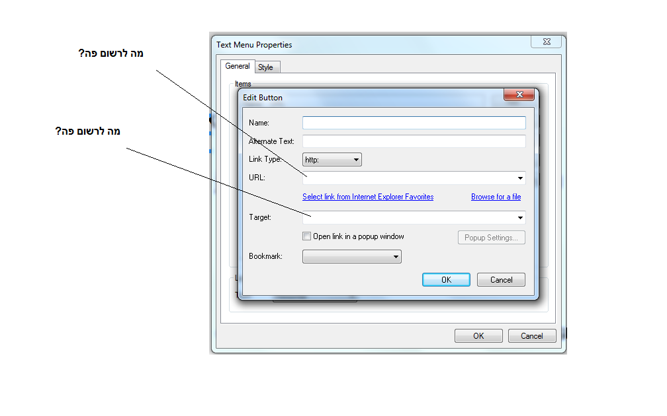667x416 pixels.
Task: Close the Text Menu Properties window
Action: pos(547,42)
